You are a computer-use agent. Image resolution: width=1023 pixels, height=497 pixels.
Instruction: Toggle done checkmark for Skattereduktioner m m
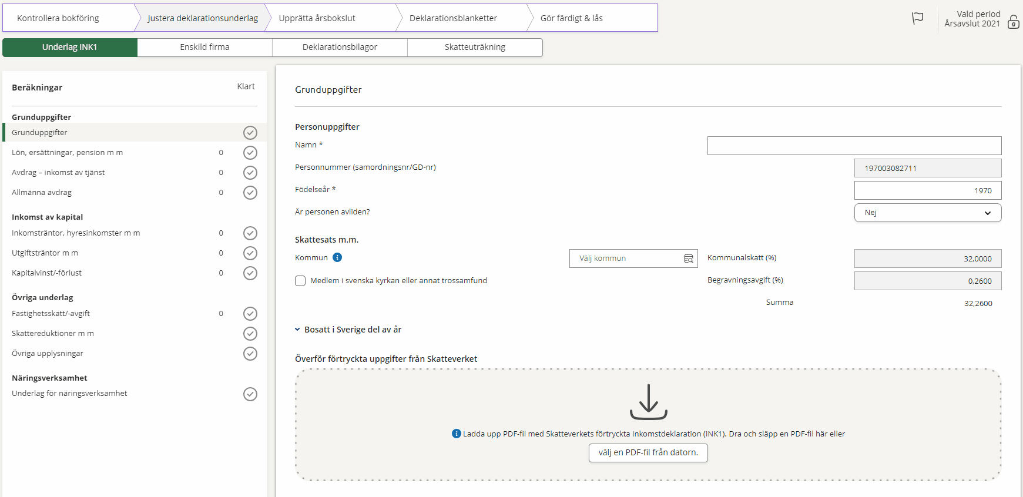click(x=250, y=334)
